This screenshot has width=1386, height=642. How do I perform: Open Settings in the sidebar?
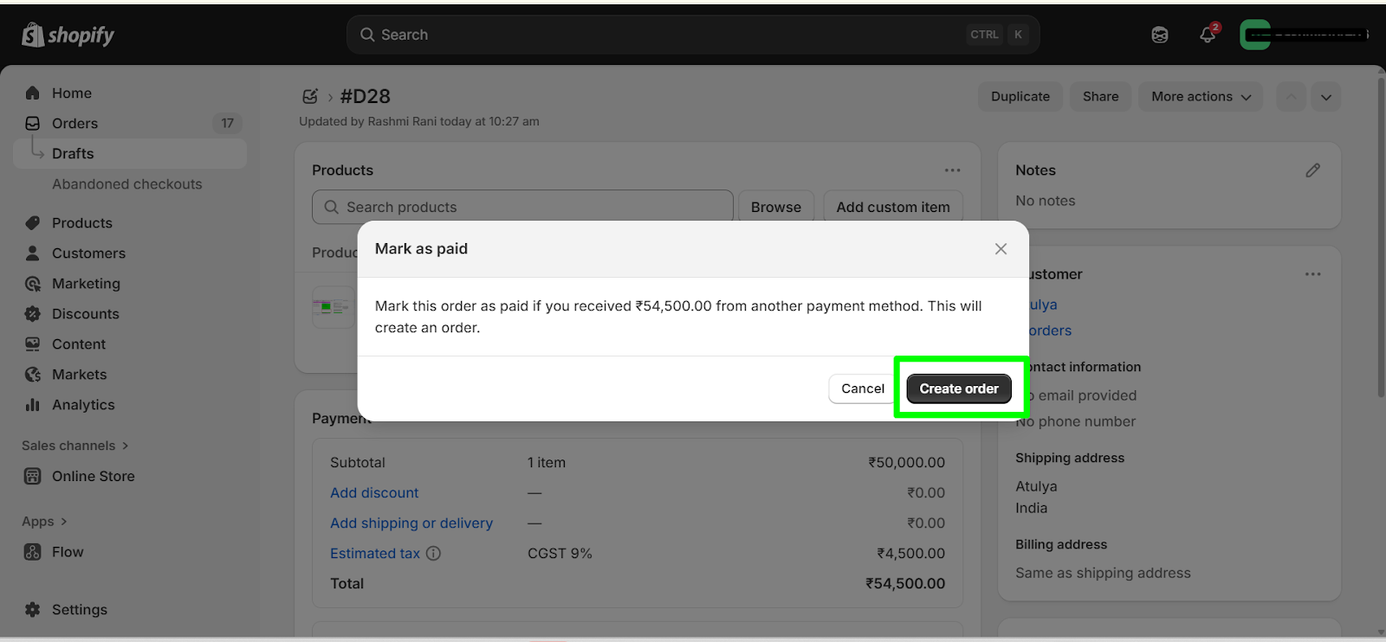[x=79, y=610]
